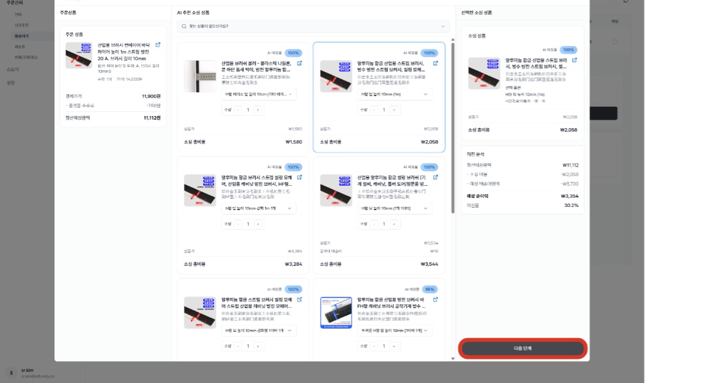Click 소싱 총비용 ₩3,284 total

tap(293, 264)
